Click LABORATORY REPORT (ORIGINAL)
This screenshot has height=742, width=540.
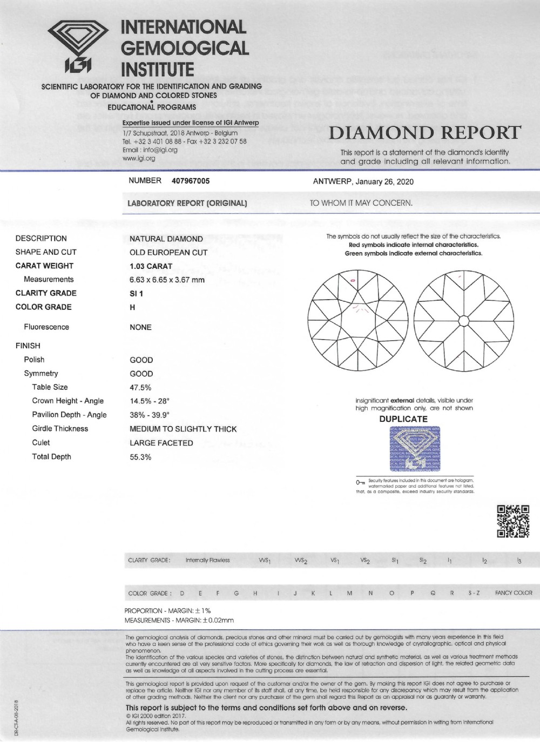[187, 204]
